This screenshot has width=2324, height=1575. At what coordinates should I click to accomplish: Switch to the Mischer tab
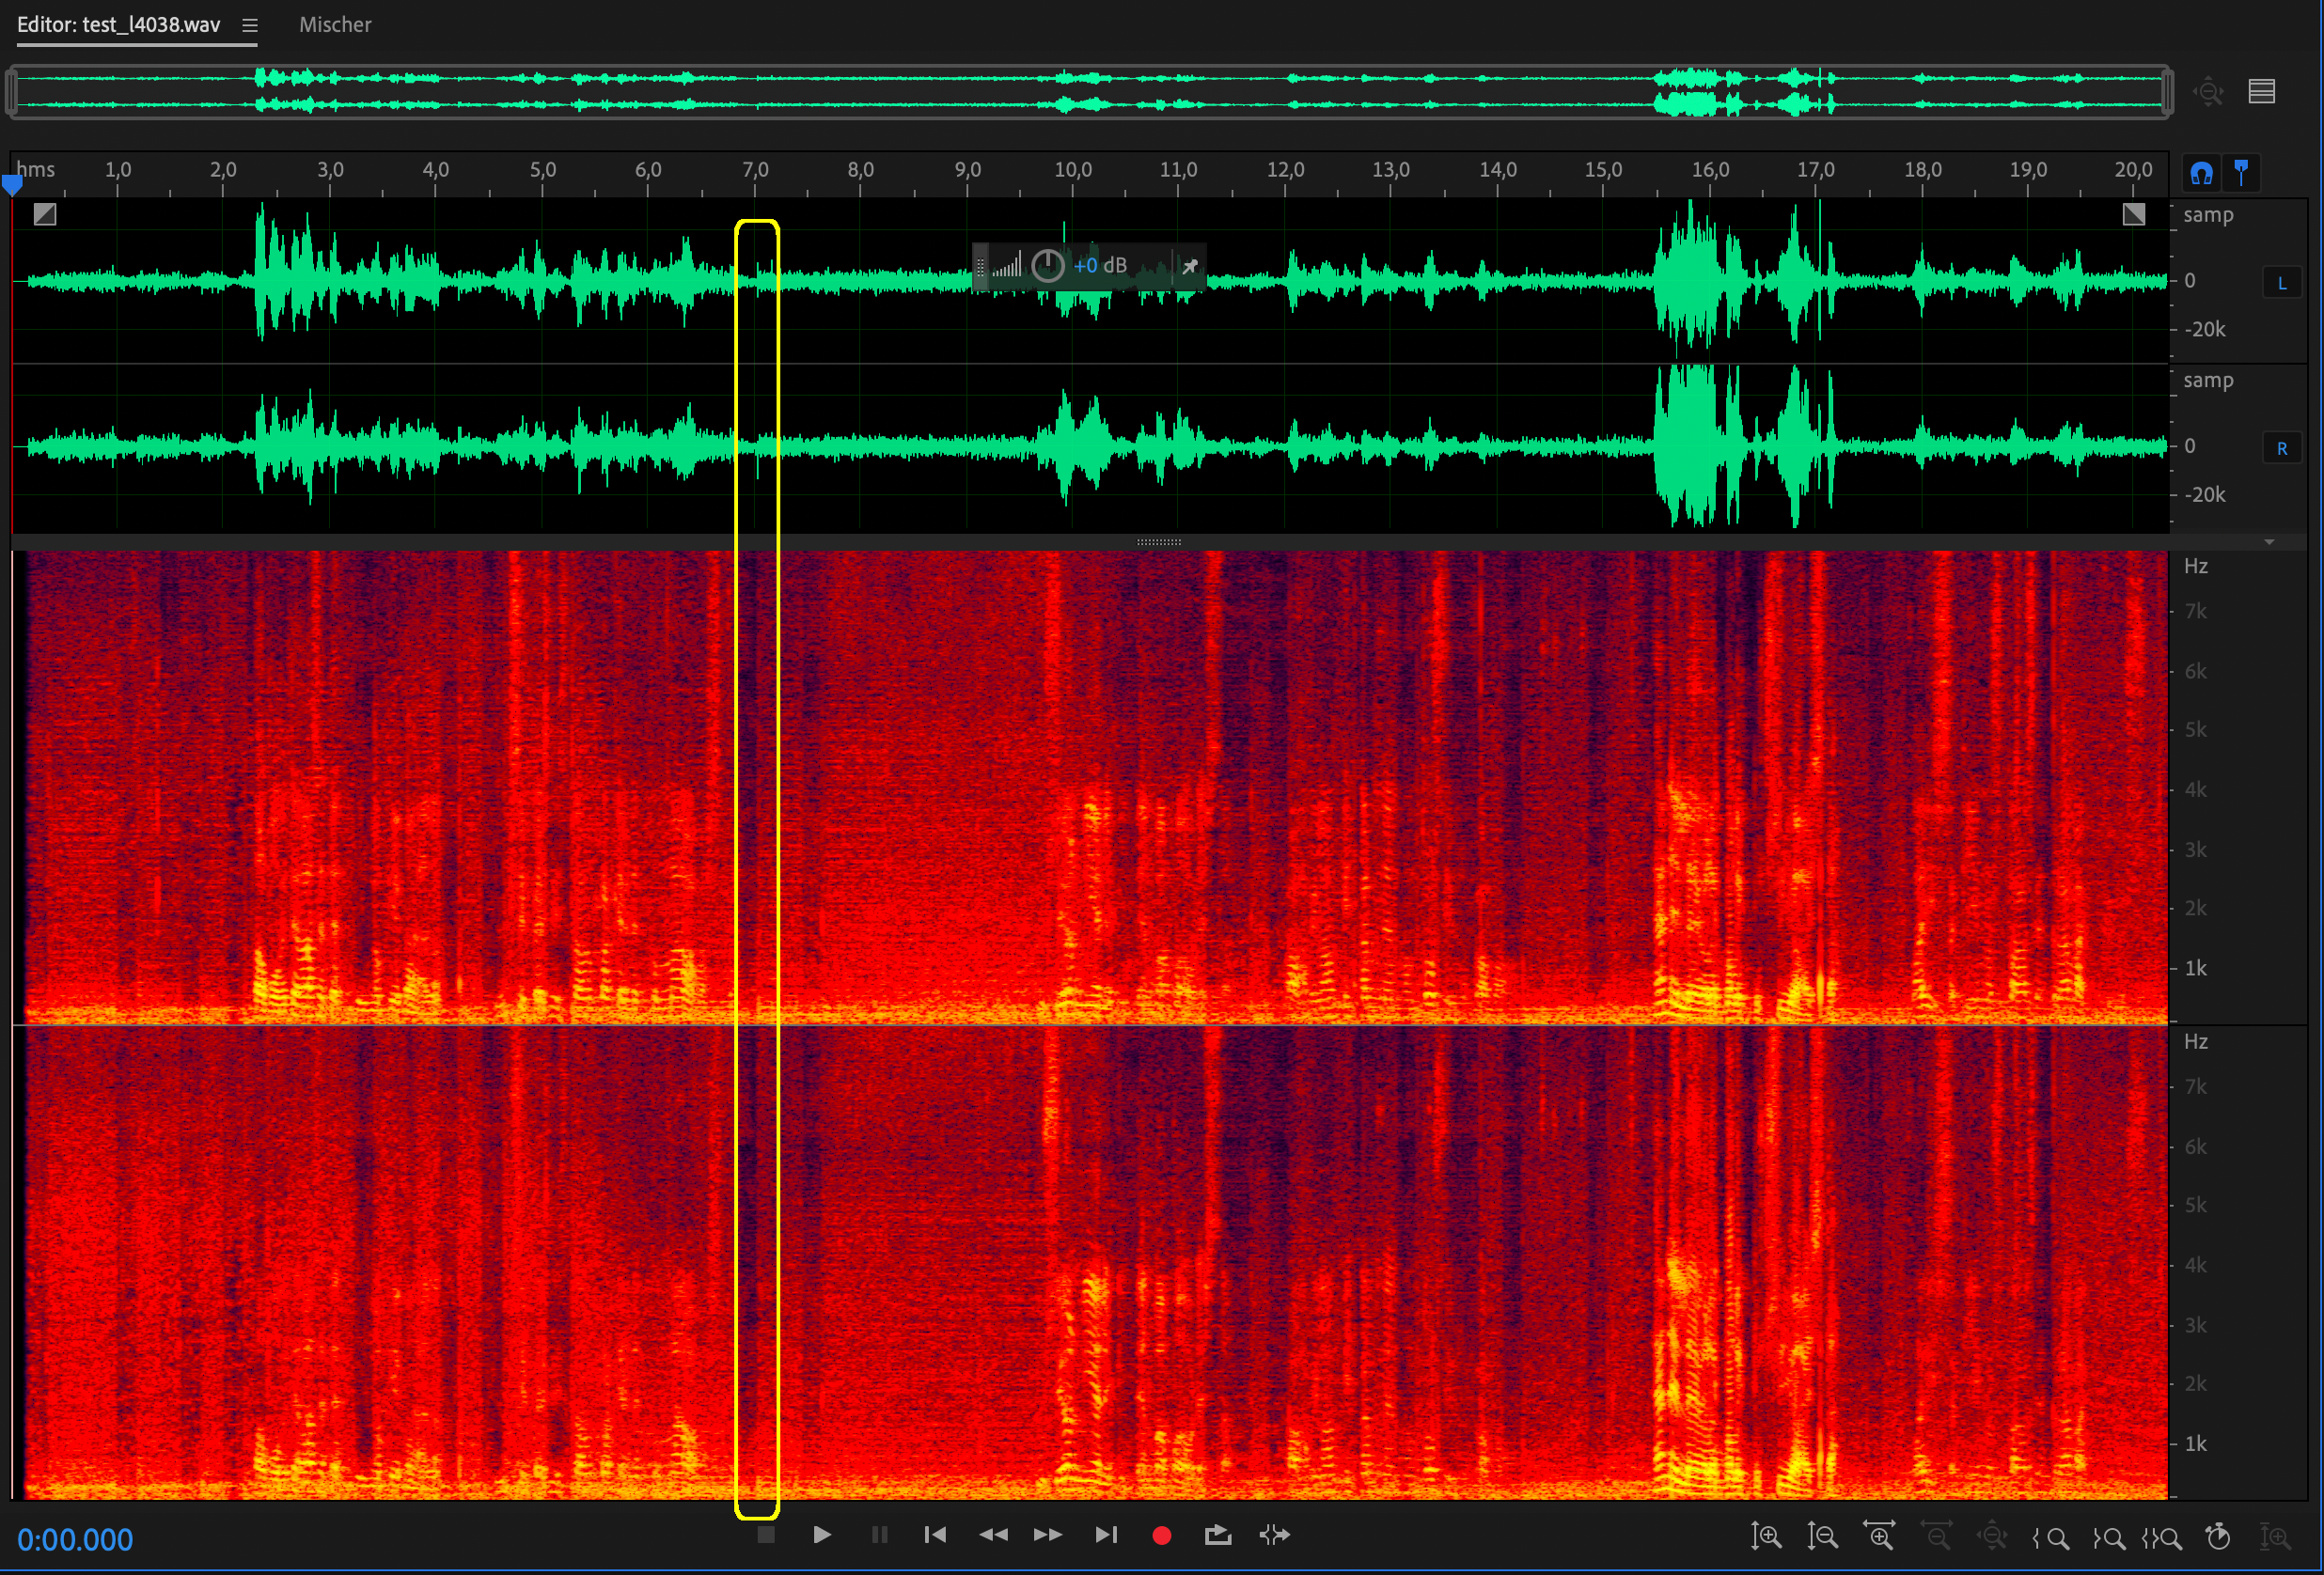pos(335,25)
